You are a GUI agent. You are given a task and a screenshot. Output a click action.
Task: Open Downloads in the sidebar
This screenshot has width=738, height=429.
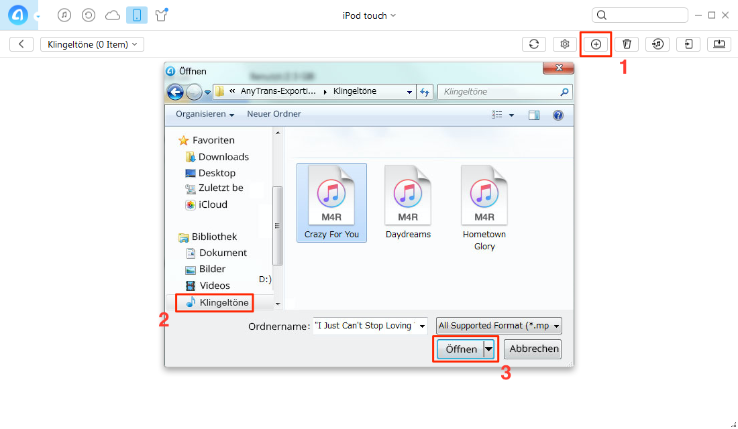[x=217, y=157]
